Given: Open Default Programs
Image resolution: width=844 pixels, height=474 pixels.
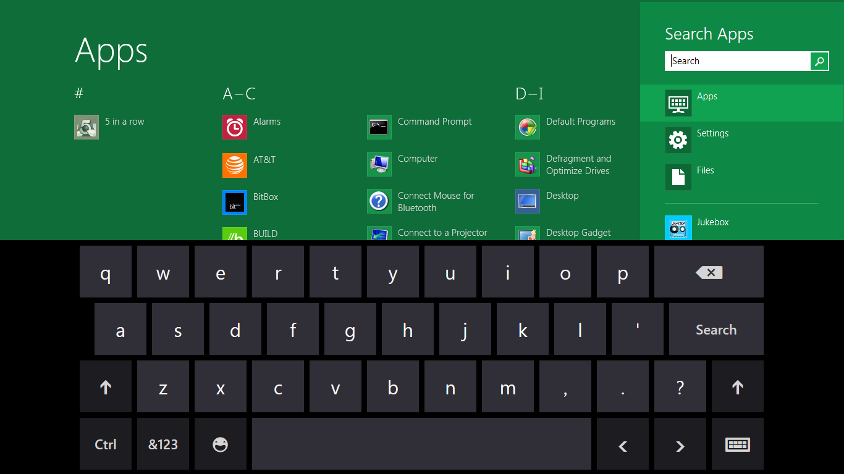Looking at the screenshot, I should (580, 122).
